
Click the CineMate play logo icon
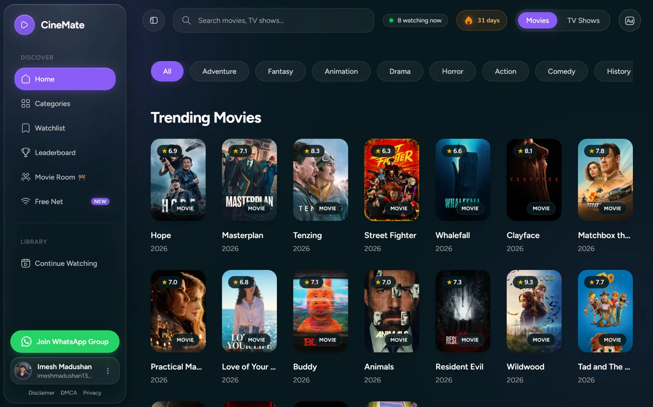pyautogui.click(x=24, y=25)
